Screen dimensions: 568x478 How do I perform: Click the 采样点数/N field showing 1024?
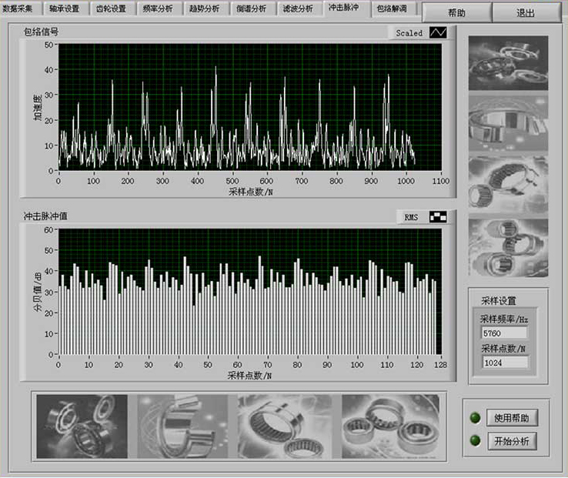pos(504,362)
